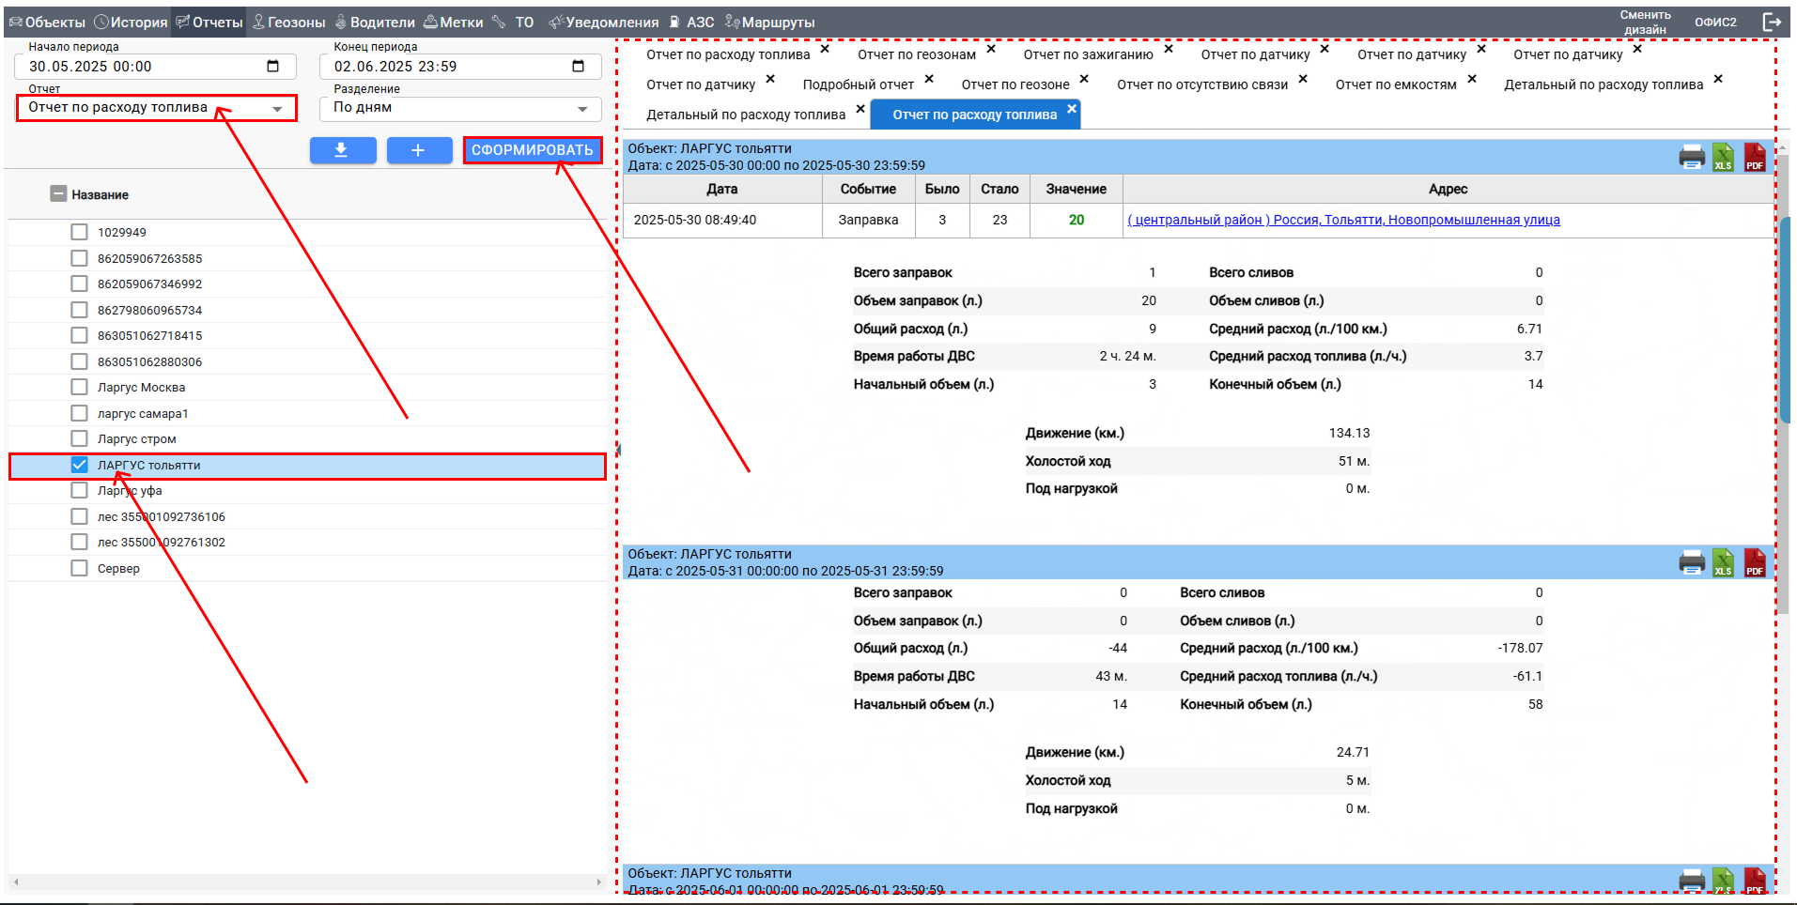Open the Геозоны menu
This screenshot has height=905, width=1797.
click(x=289, y=22)
